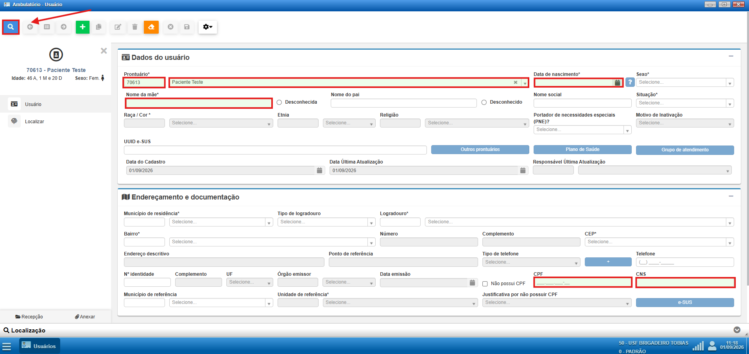Open the list view toolbar icon
This screenshot has height=354, width=749.
[x=47, y=27]
